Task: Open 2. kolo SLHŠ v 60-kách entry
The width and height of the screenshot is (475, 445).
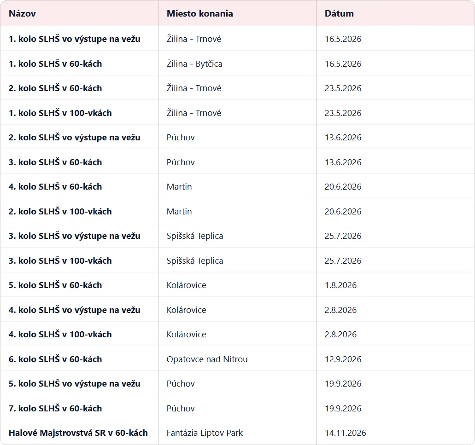Action: click(x=55, y=88)
